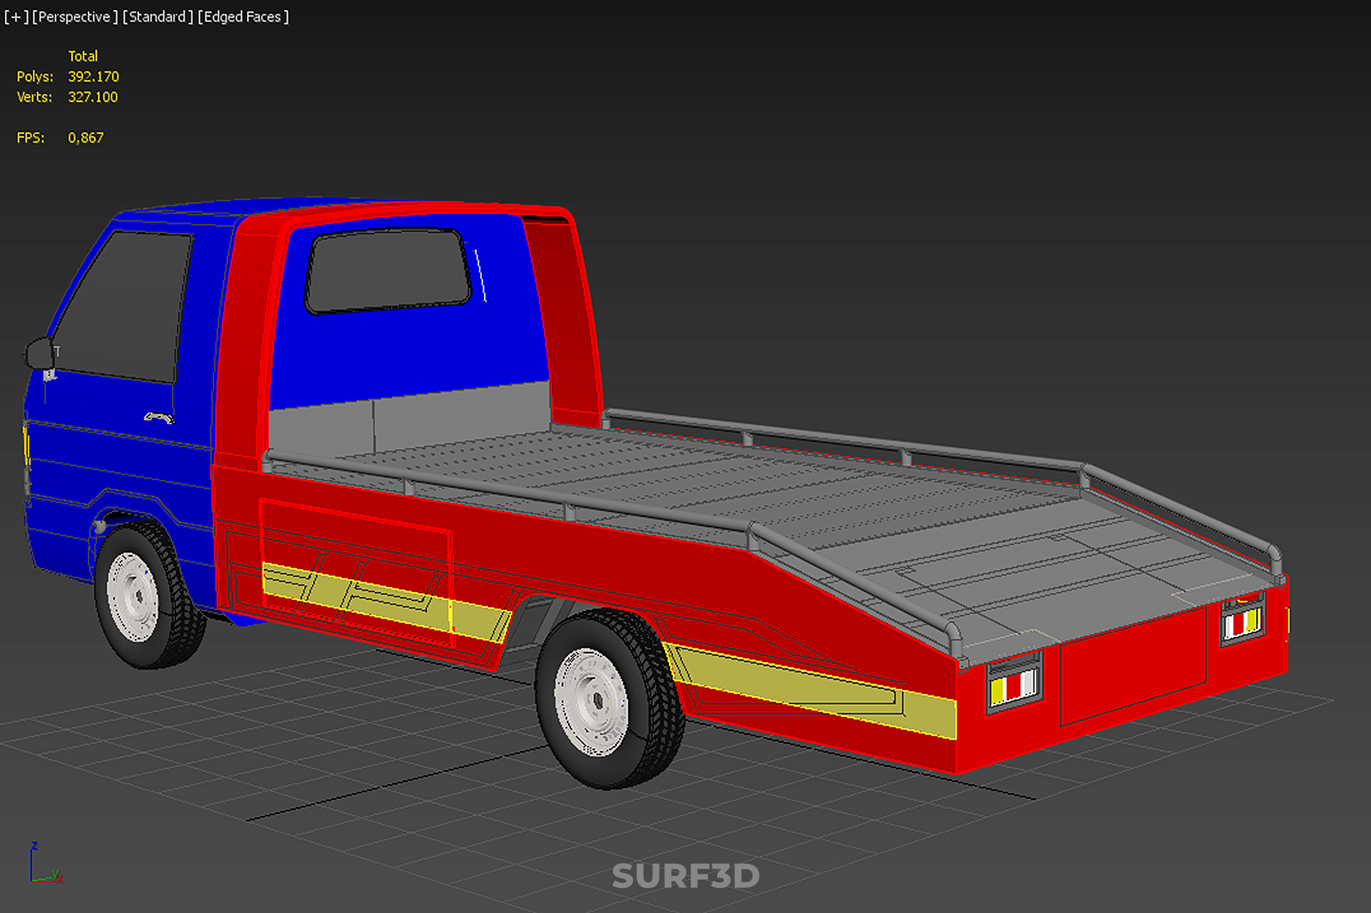Open the [+] general viewport menu
Image resolution: width=1371 pixels, height=913 pixels.
tap(16, 16)
